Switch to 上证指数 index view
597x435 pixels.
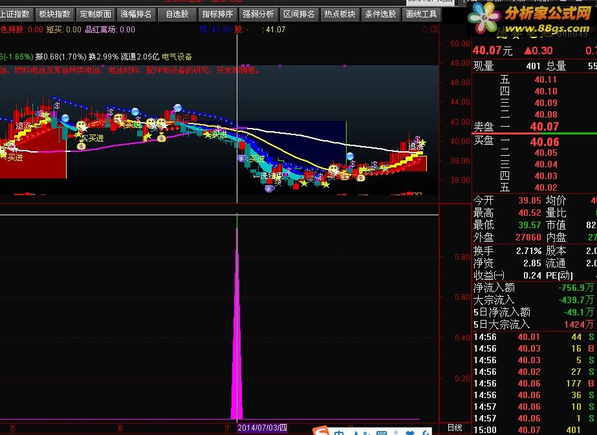16,14
